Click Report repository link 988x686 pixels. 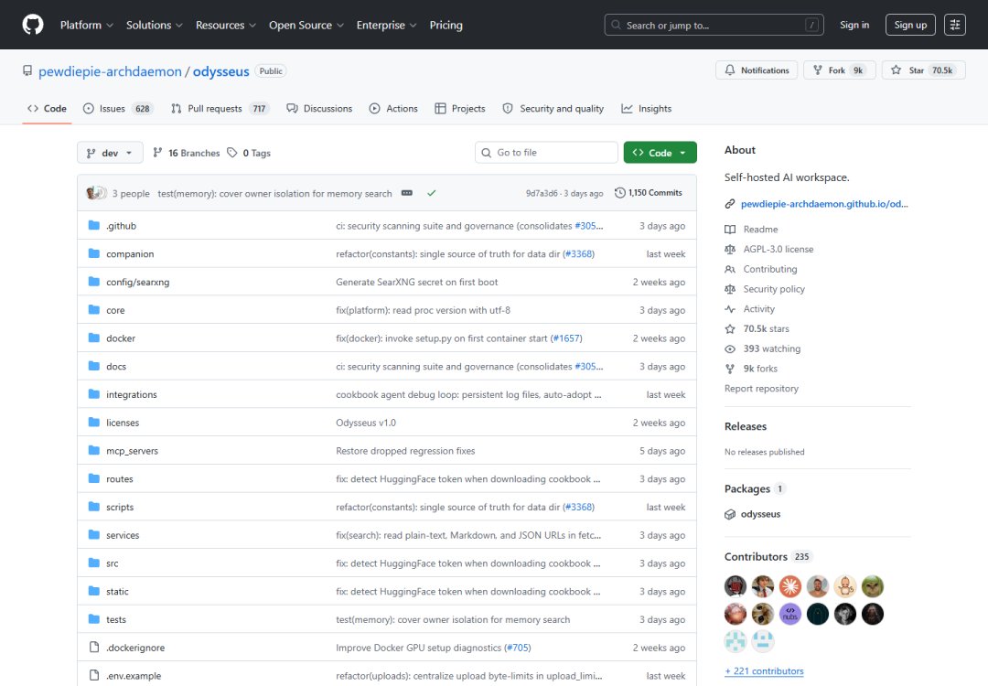click(761, 389)
